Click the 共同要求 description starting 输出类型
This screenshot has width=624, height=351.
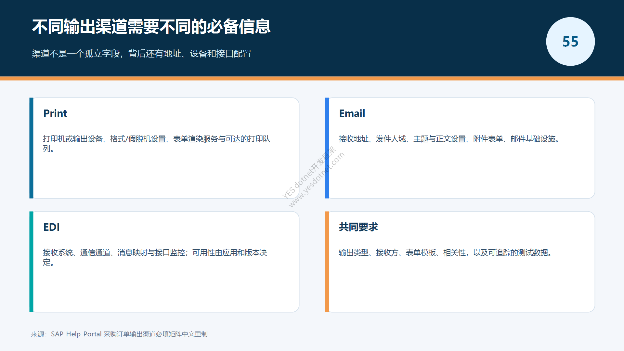tap(446, 253)
